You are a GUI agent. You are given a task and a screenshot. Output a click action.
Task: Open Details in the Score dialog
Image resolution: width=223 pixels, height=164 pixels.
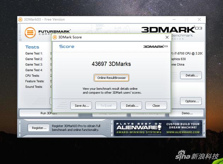[x=131, y=106]
